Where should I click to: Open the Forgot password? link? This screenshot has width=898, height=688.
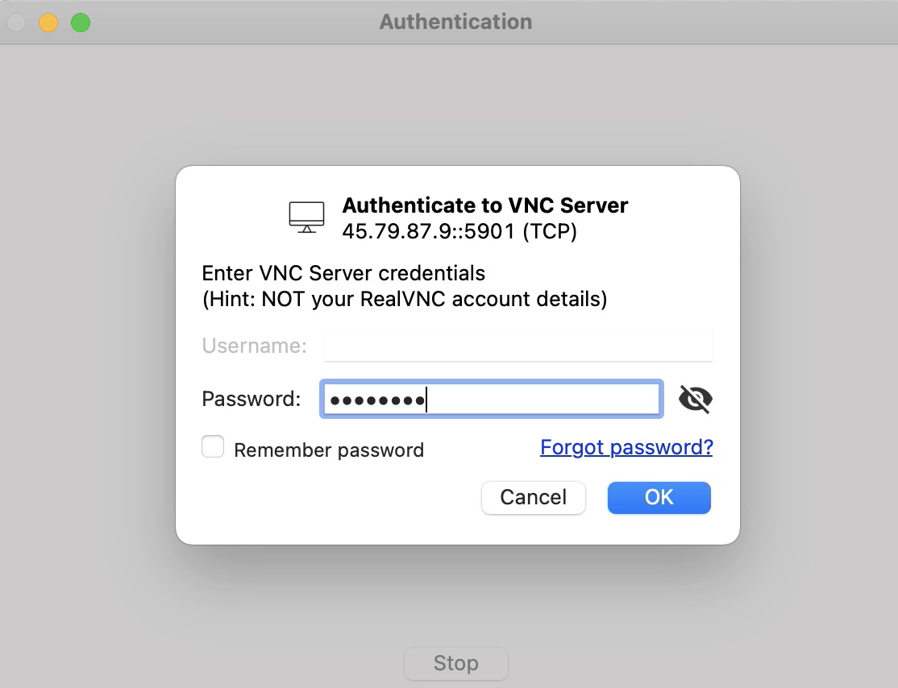click(626, 447)
